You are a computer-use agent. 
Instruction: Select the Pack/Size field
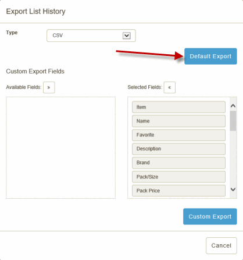(x=178, y=177)
